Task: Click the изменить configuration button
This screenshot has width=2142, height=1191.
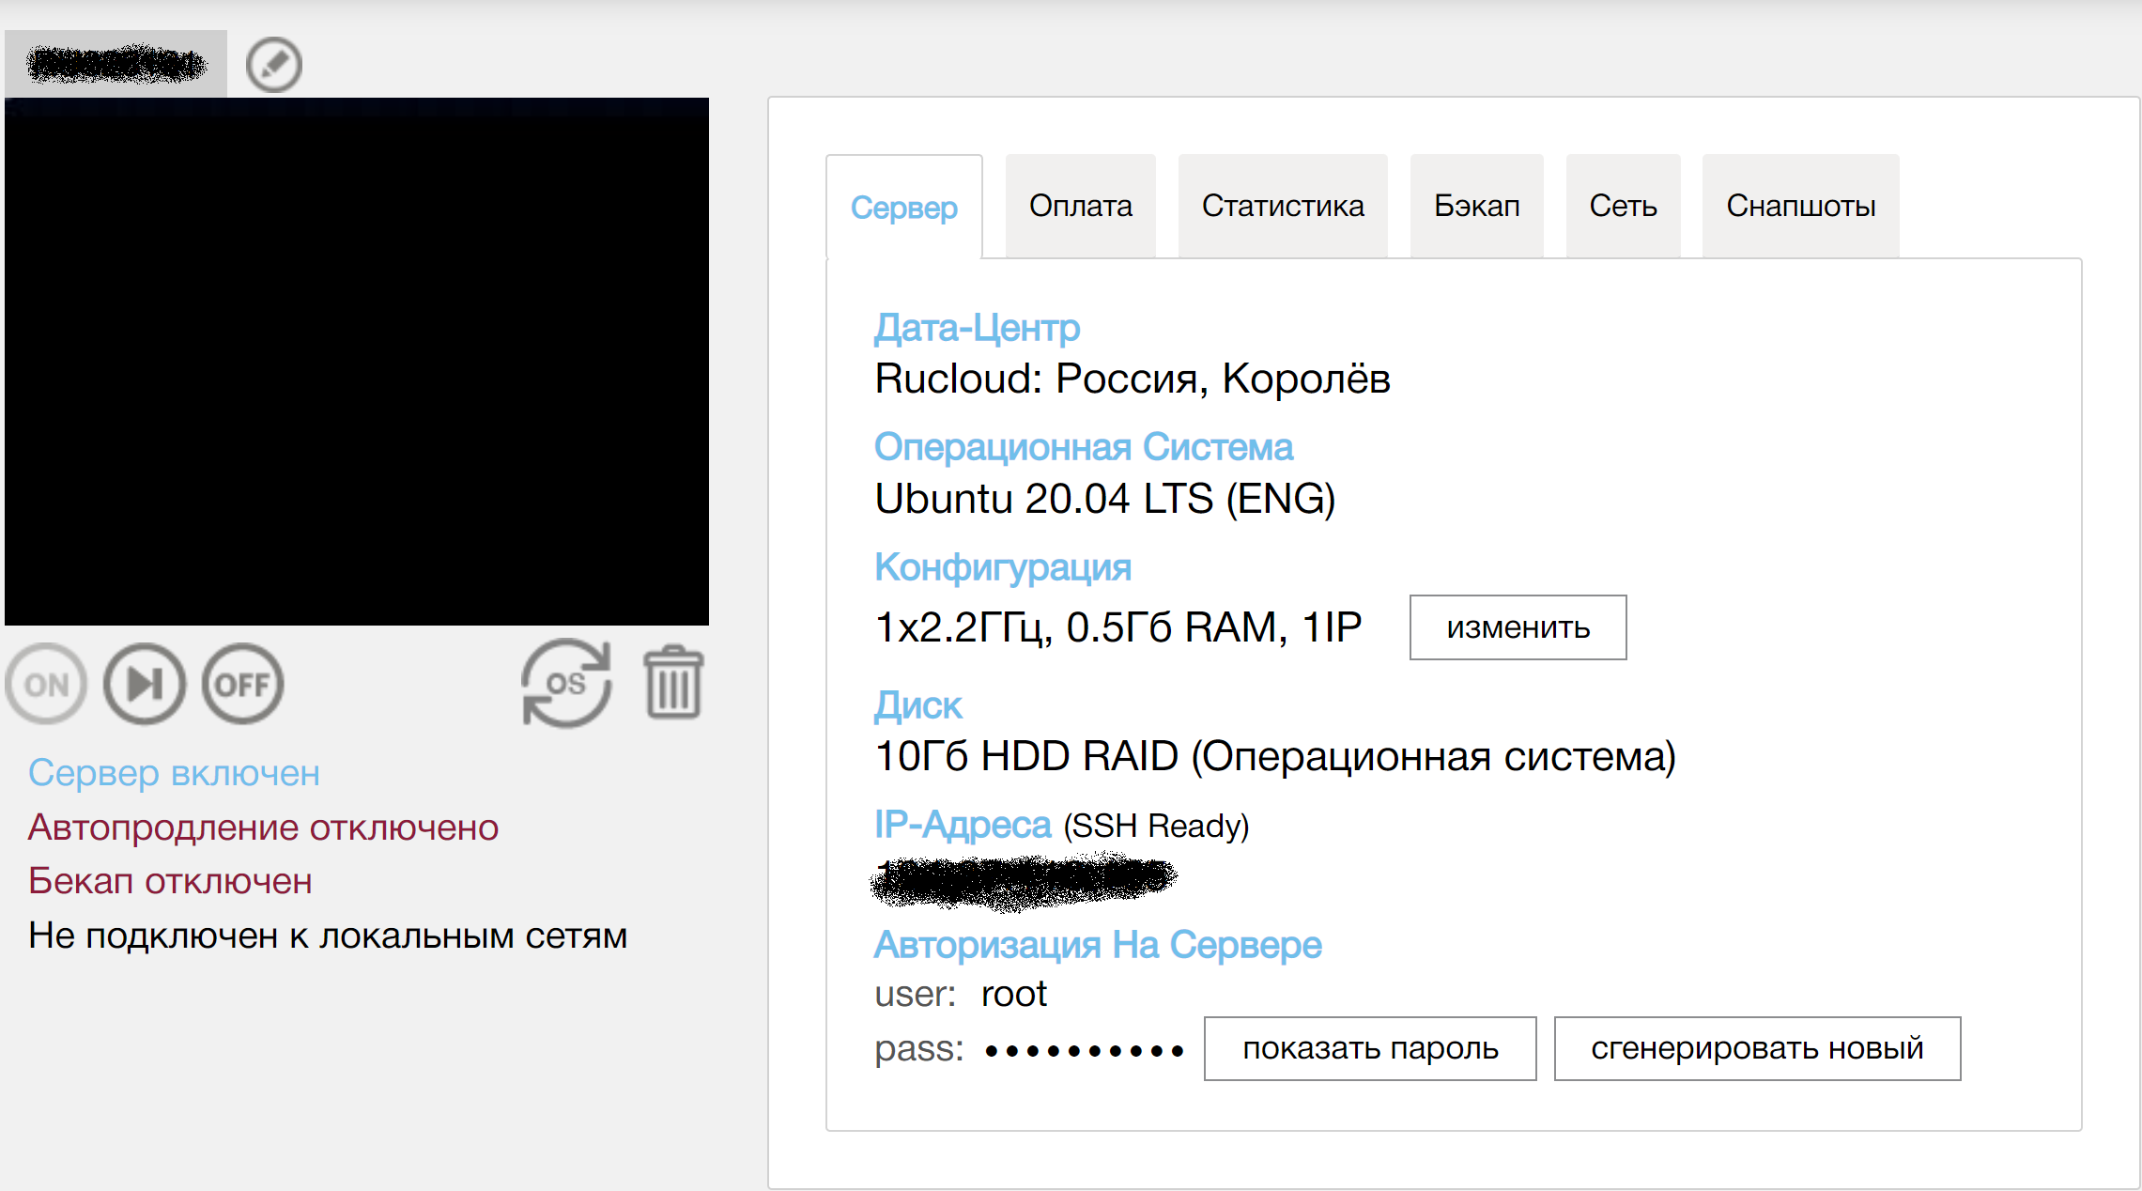Action: (1518, 627)
